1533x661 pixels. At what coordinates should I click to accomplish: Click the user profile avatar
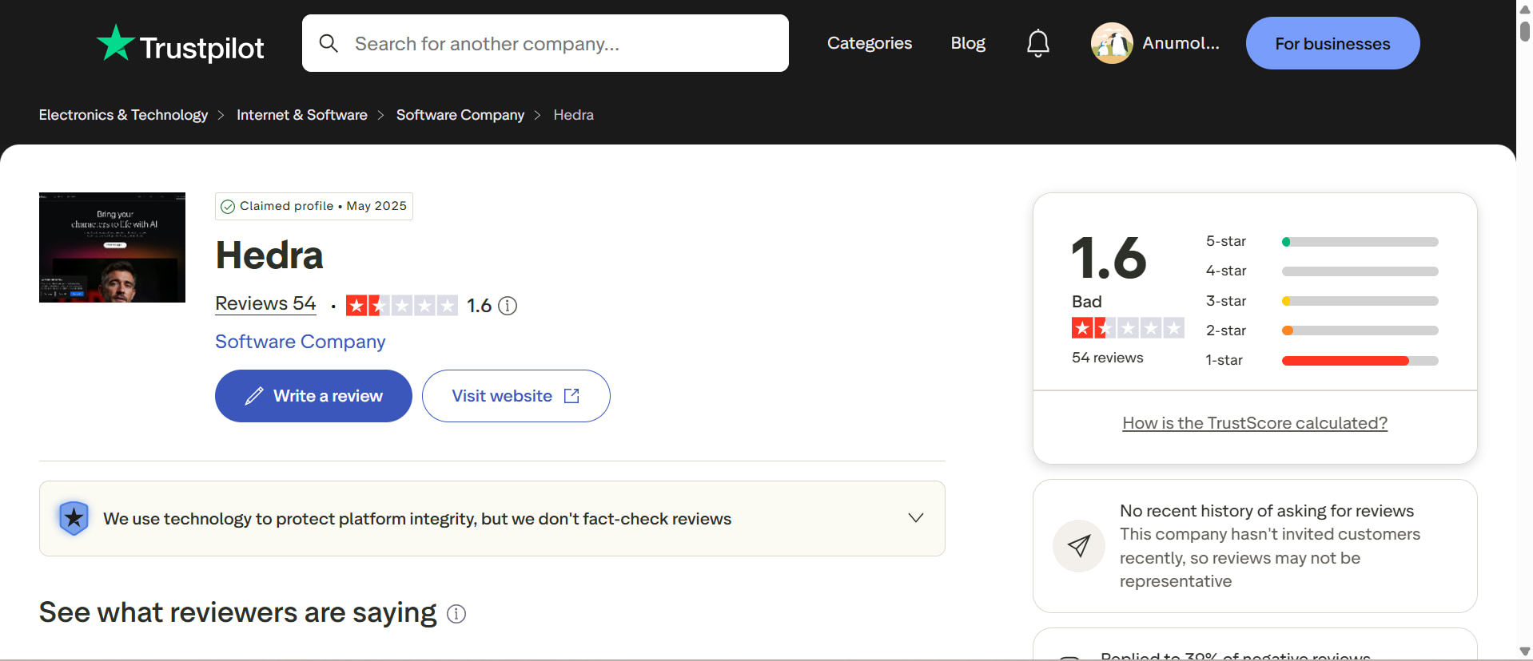[1112, 43]
